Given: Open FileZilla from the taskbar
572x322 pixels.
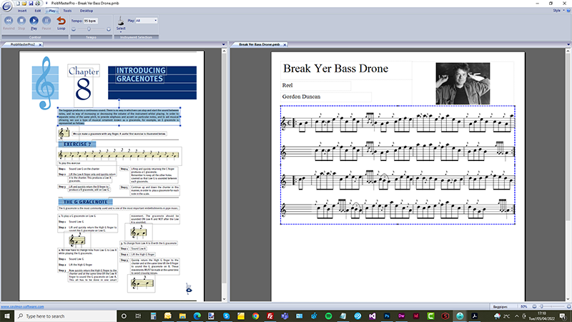Looking at the screenshot, I should [x=270, y=316].
